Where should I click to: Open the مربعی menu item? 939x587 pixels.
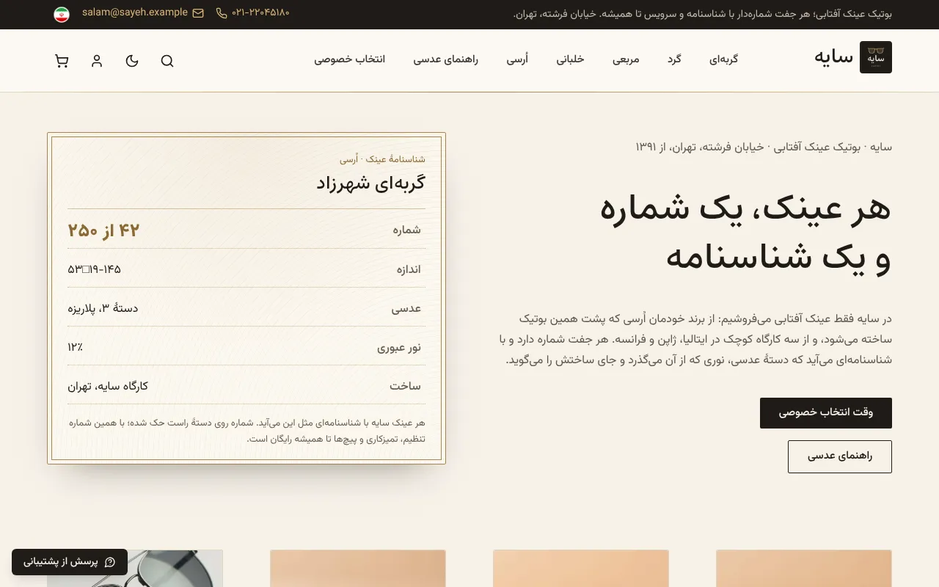[626, 59]
